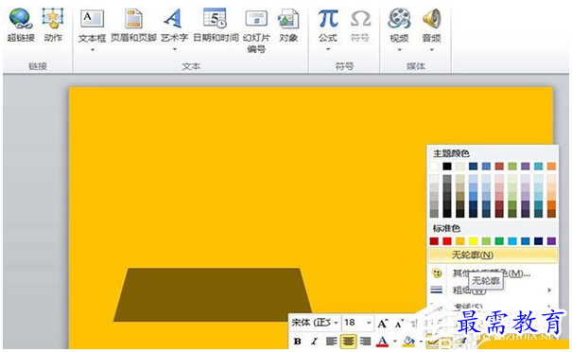This screenshot has height=352, width=572.
Task: Choose yellow standard color
Action: click(x=473, y=241)
